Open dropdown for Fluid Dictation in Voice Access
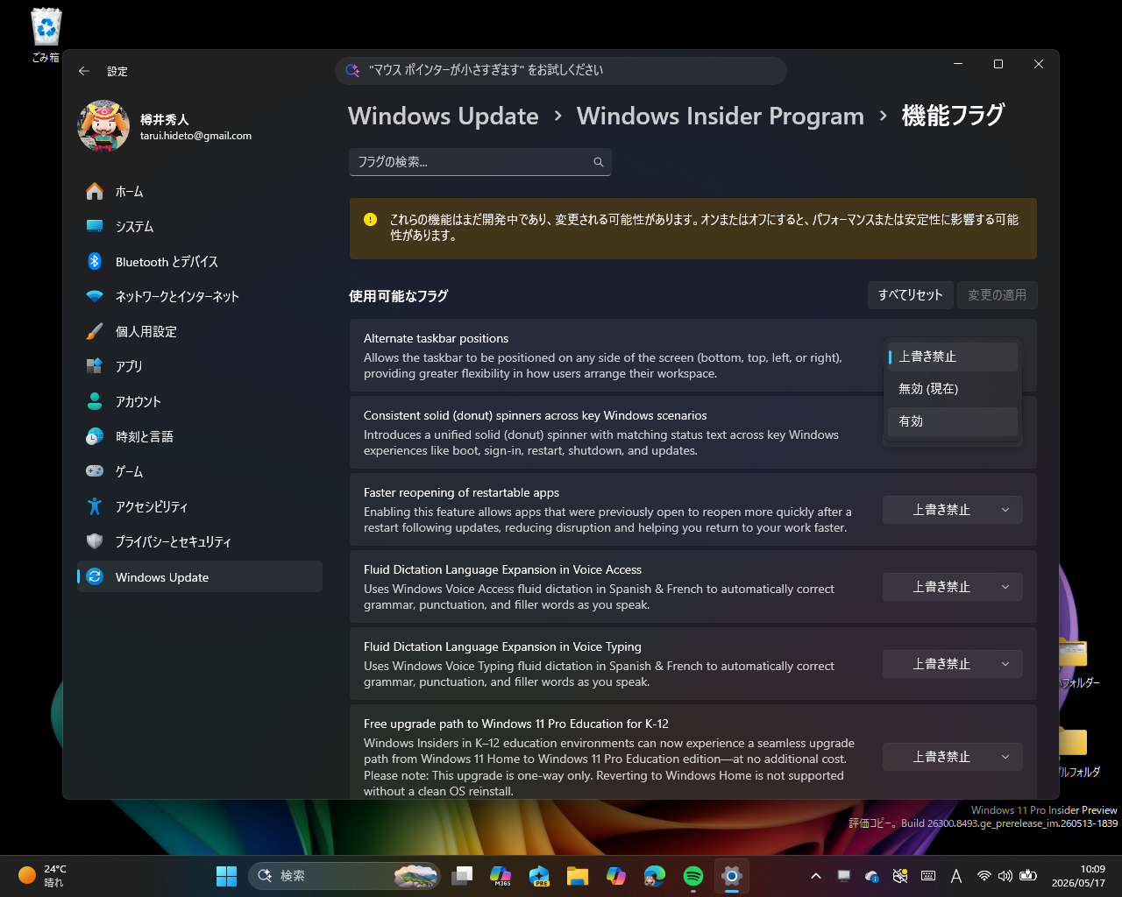Viewport: 1122px width, 897px height. [953, 587]
